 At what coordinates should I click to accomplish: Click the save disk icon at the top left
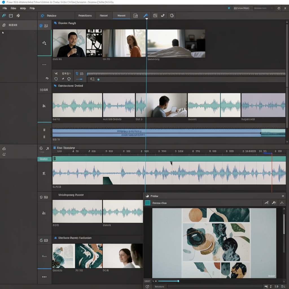pyautogui.click(x=11, y=16)
